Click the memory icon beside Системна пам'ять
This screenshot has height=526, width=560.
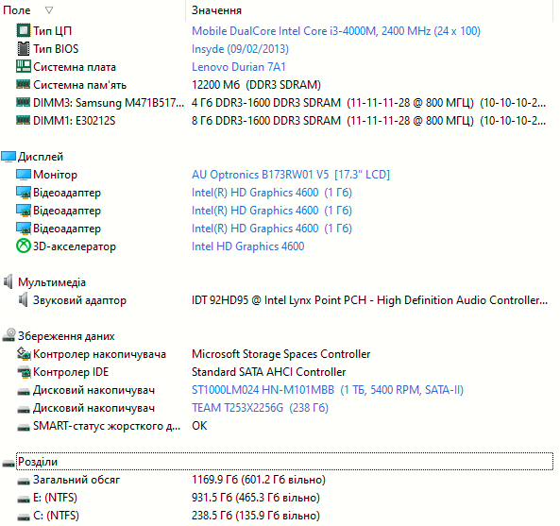pos(24,84)
